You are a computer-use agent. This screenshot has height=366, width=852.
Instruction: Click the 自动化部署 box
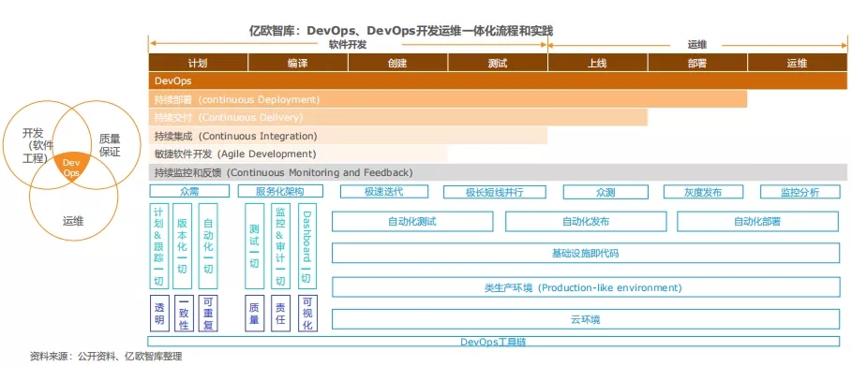click(757, 222)
